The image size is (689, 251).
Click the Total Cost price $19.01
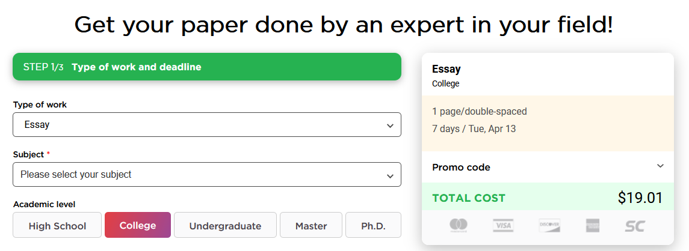point(640,198)
